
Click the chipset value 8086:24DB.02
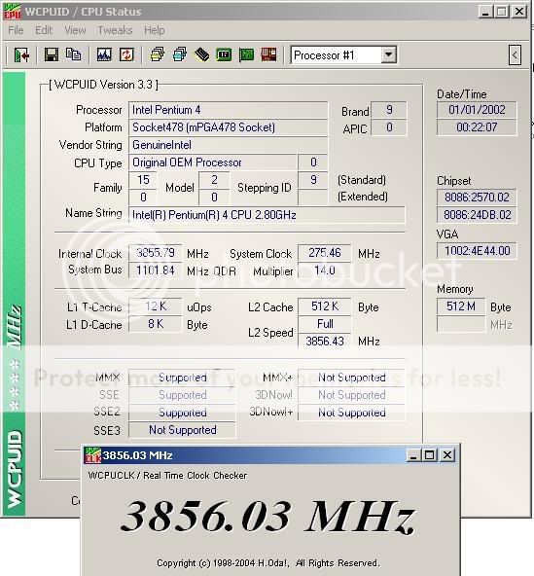477,215
